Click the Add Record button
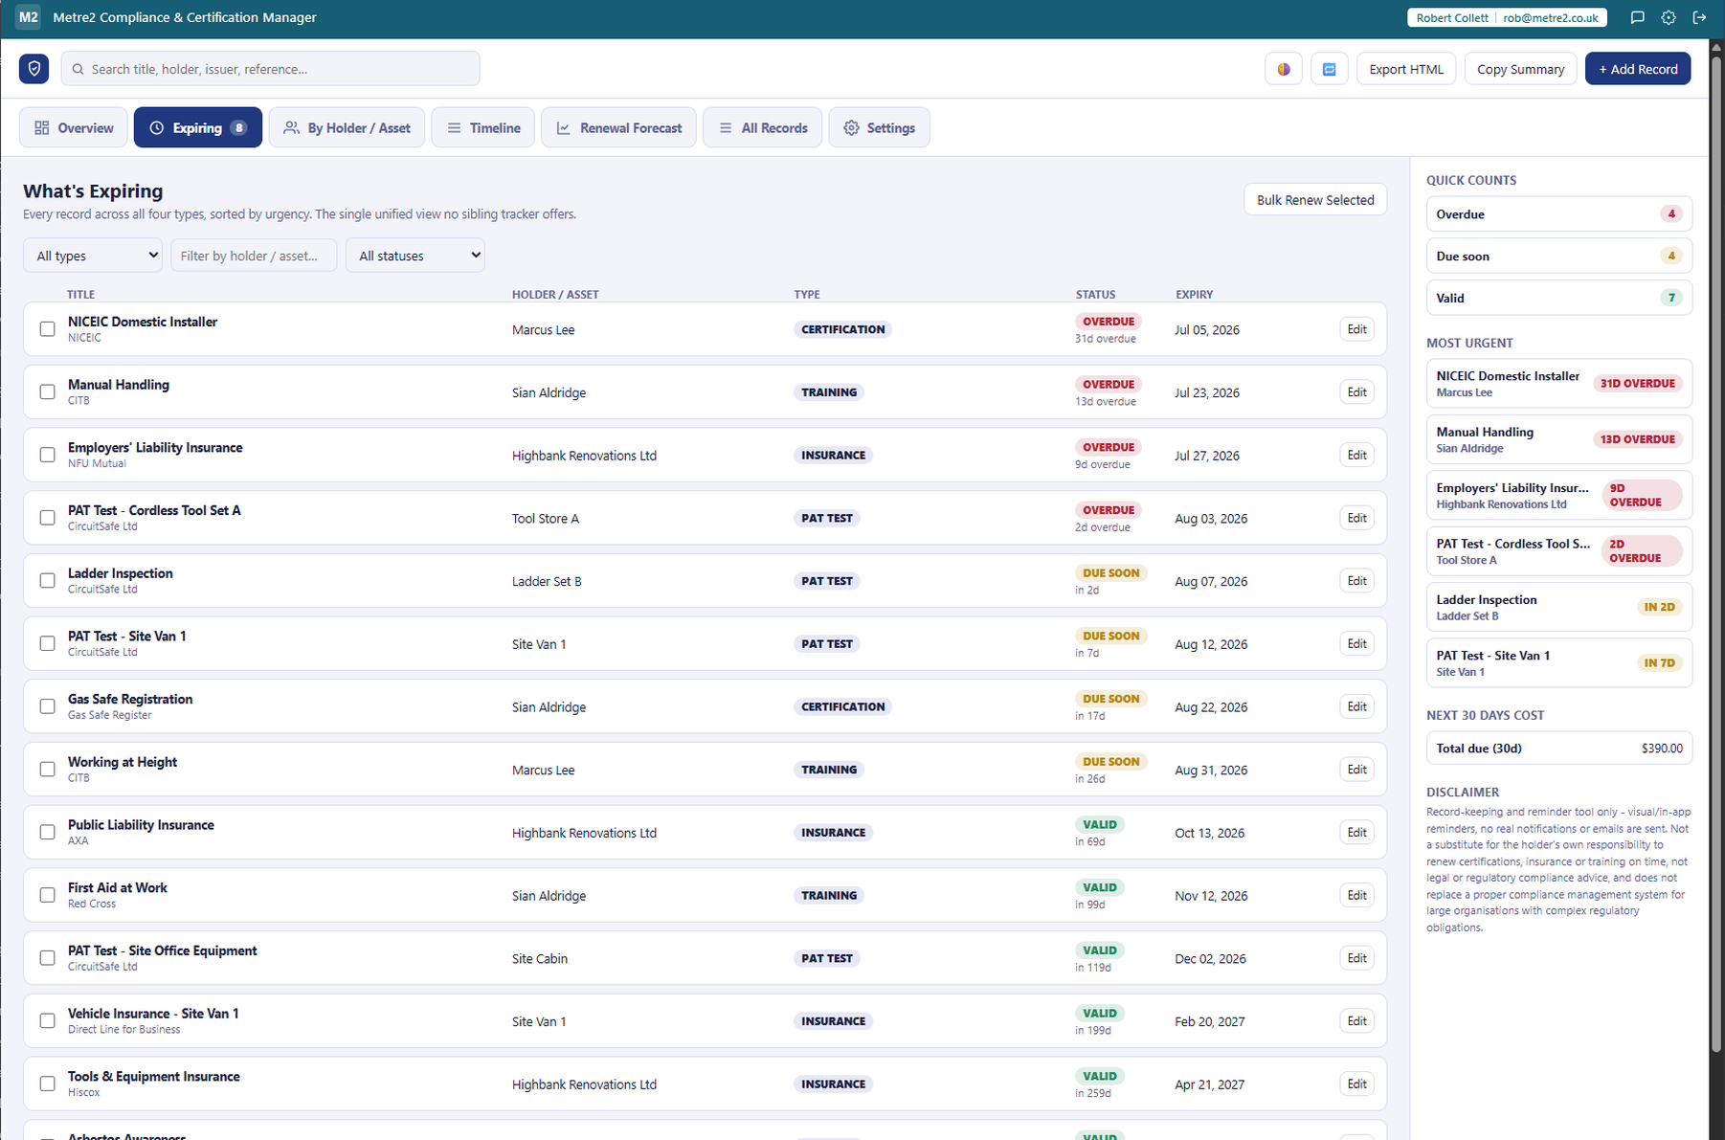 tap(1638, 69)
